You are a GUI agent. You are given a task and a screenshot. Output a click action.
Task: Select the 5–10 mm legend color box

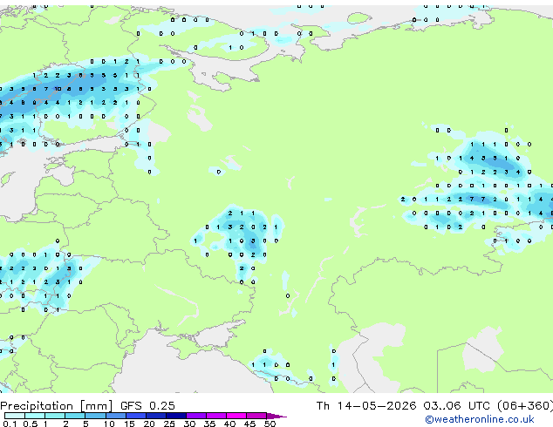95,416
